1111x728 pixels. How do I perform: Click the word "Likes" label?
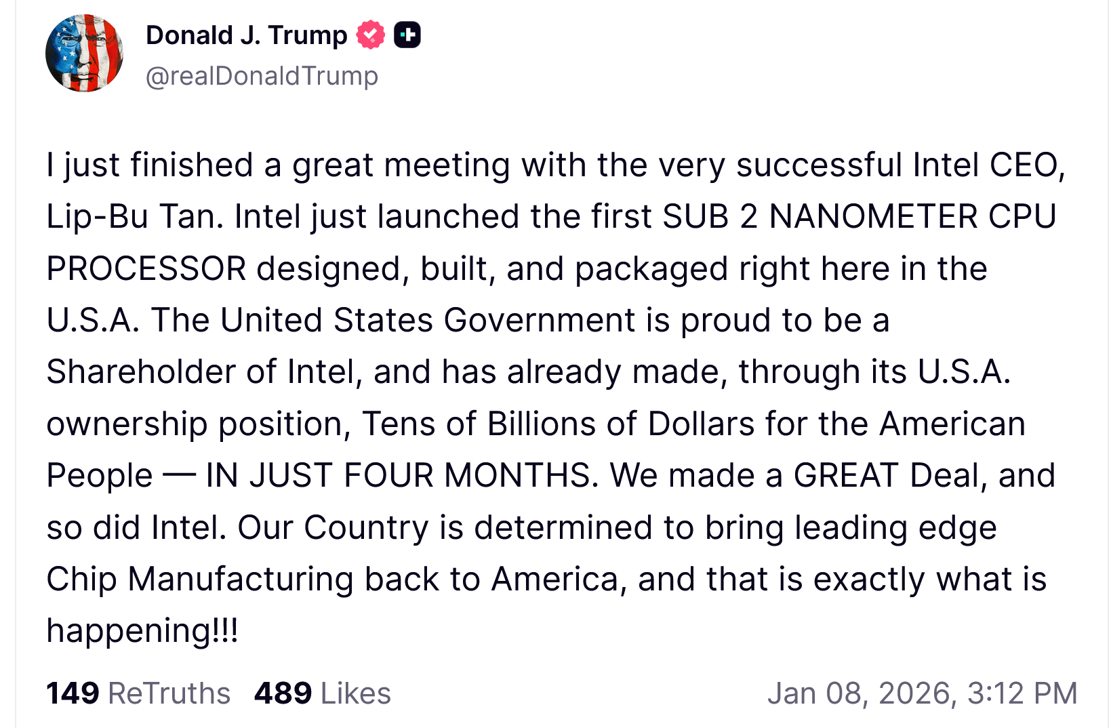coord(356,693)
